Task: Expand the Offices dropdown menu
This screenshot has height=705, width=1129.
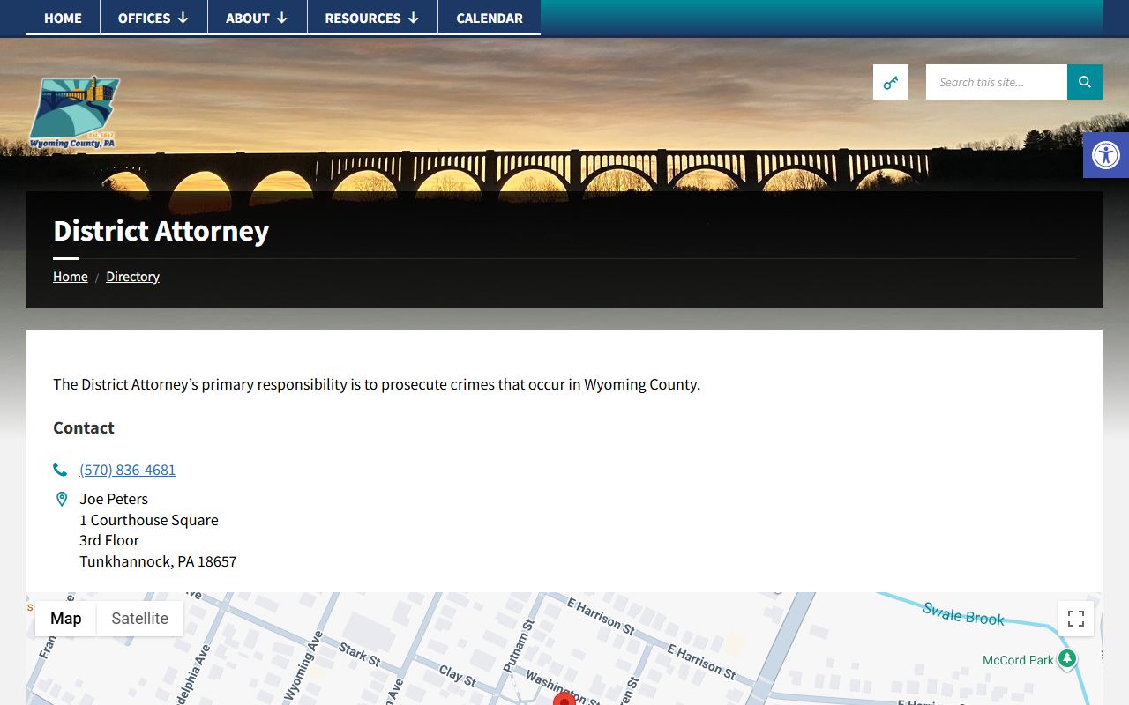Action: [x=153, y=18]
